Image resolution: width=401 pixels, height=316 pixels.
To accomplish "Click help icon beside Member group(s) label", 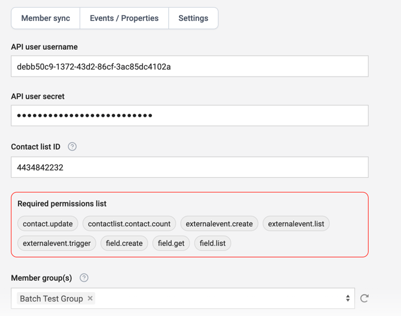I will pos(84,278).
